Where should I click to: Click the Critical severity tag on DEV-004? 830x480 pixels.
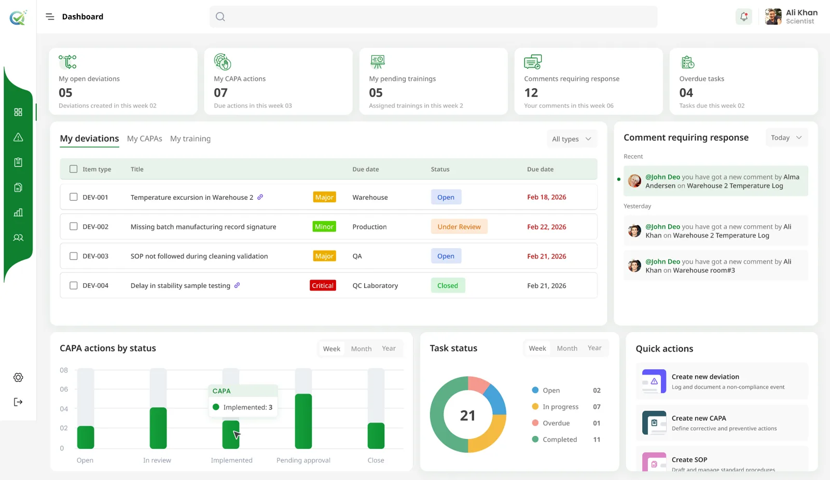click(323, 285)
